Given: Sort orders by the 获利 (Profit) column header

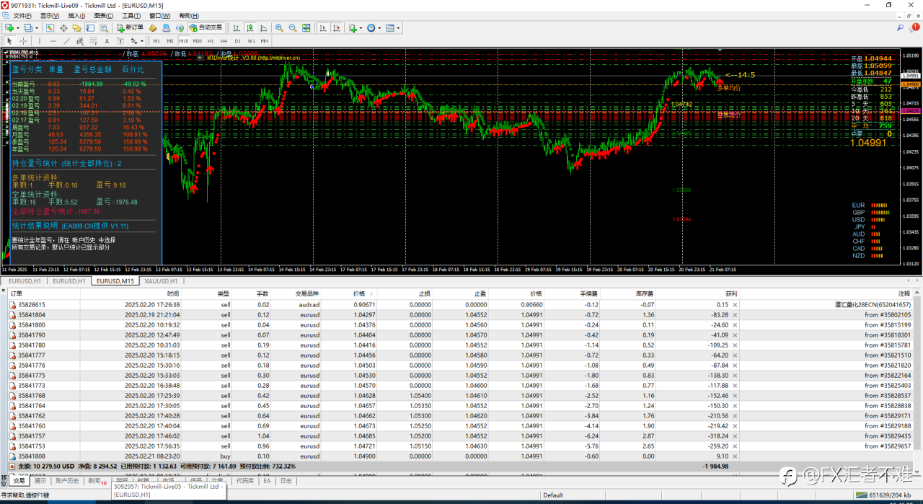Looking at the screenshot, I should point(731,294).
